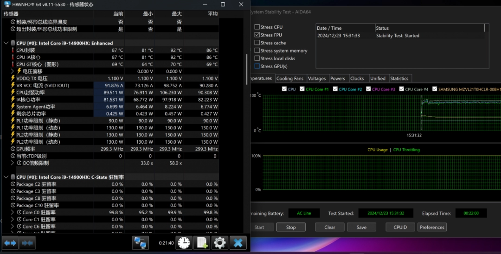Click clock icon beside 当前cTDP级别
501x254 pixels.
[13, 156]
